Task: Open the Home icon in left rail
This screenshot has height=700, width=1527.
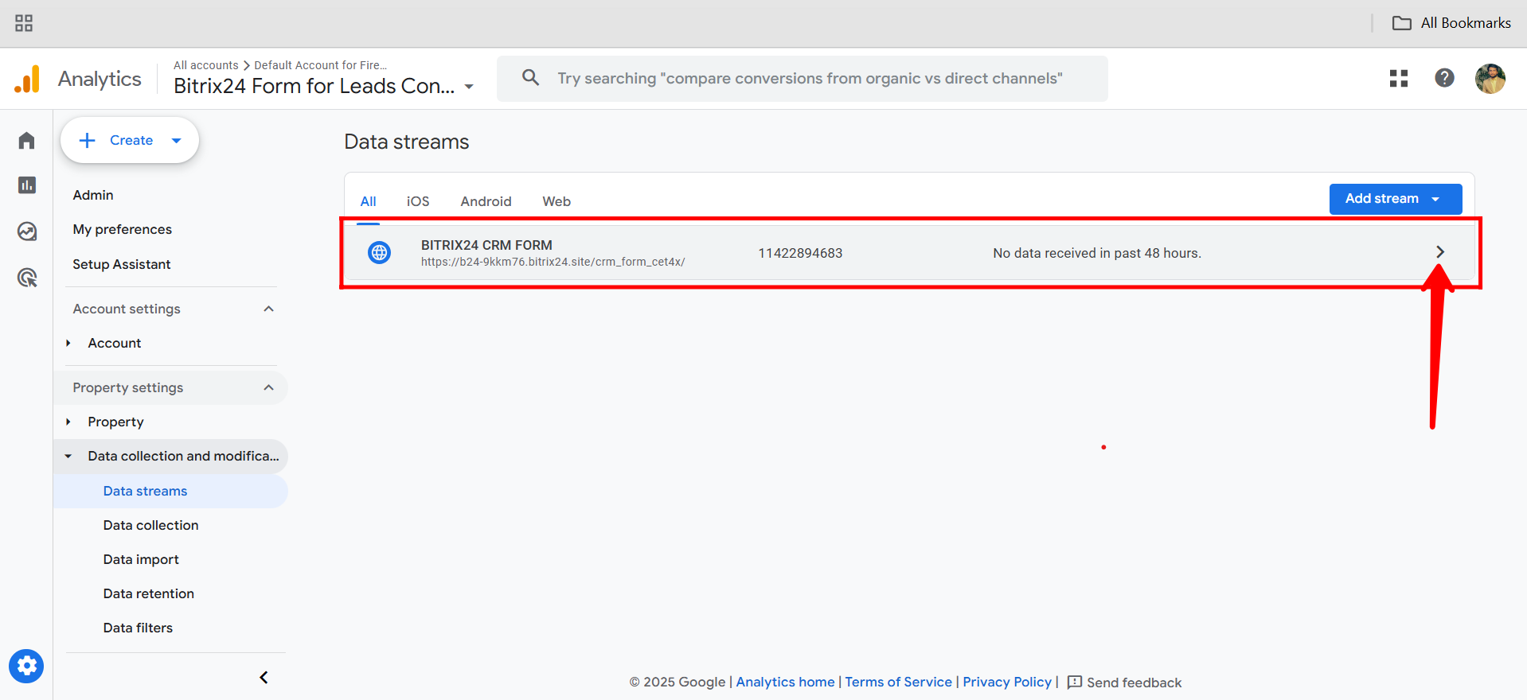Action: pyautogui.click(x=26, y=141)
